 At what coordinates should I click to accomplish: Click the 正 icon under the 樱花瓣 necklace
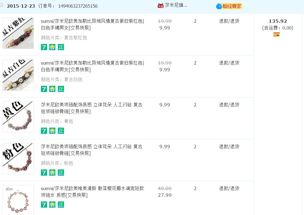coord(61,205)
